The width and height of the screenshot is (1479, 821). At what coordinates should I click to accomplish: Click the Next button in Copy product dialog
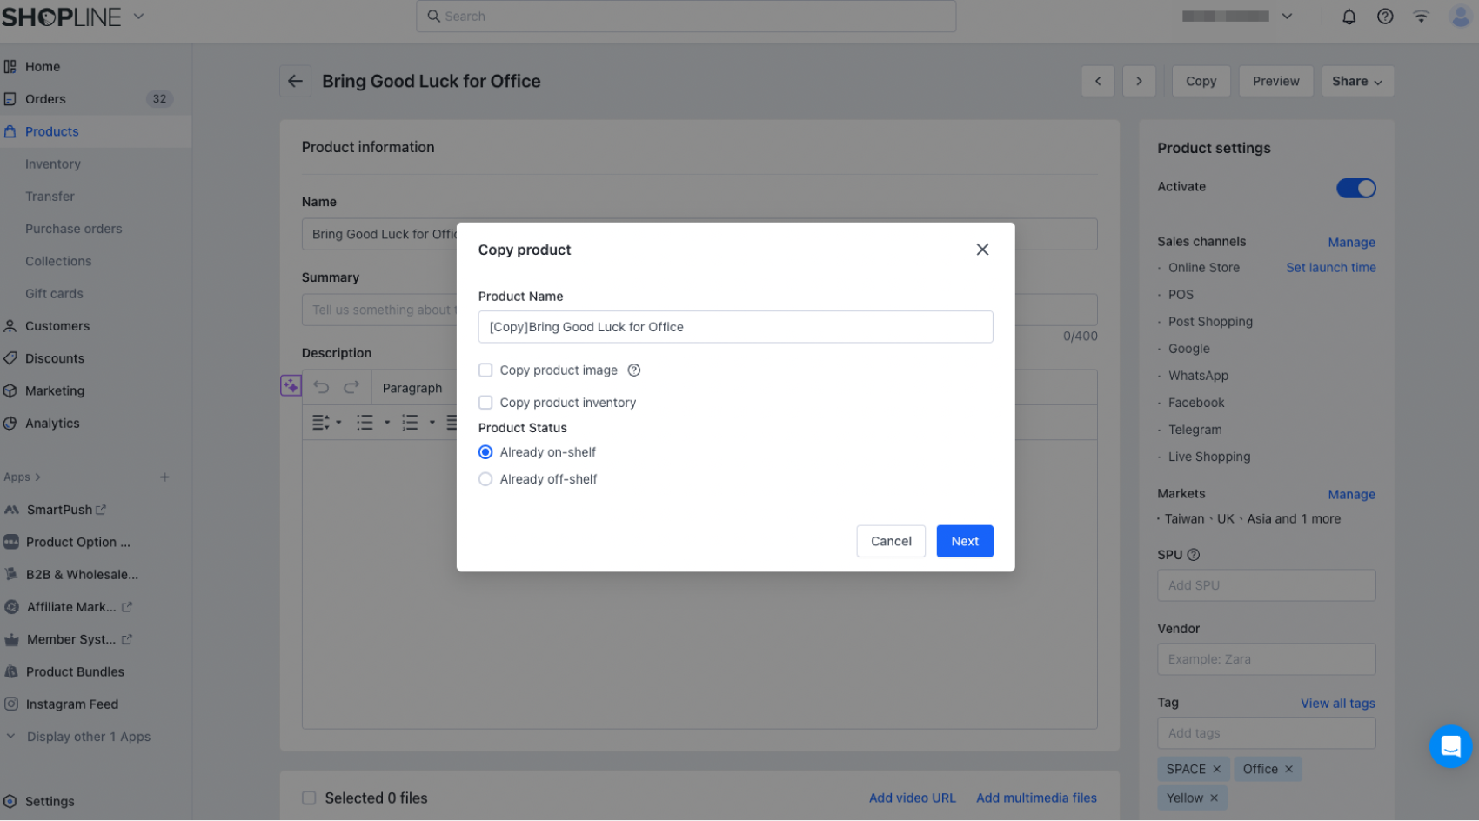tap(964, 541)
